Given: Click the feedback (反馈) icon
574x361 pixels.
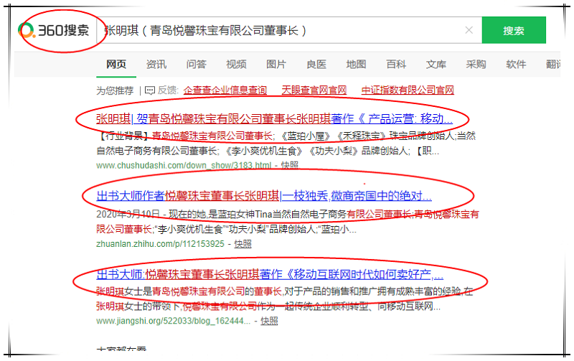Looking at the screenshot, I should [150, 90].
